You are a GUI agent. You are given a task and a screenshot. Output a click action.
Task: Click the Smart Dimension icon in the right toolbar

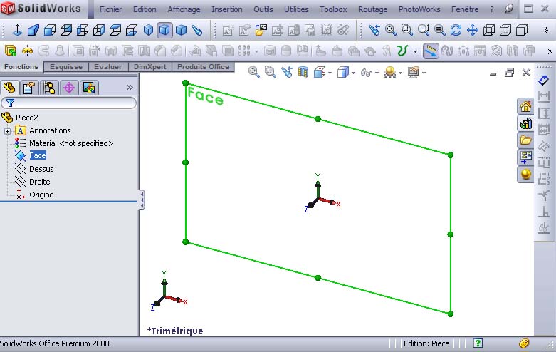pos(544,81)
